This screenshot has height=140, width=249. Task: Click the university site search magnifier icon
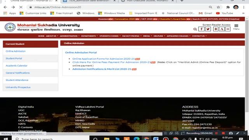click(195, 29)
